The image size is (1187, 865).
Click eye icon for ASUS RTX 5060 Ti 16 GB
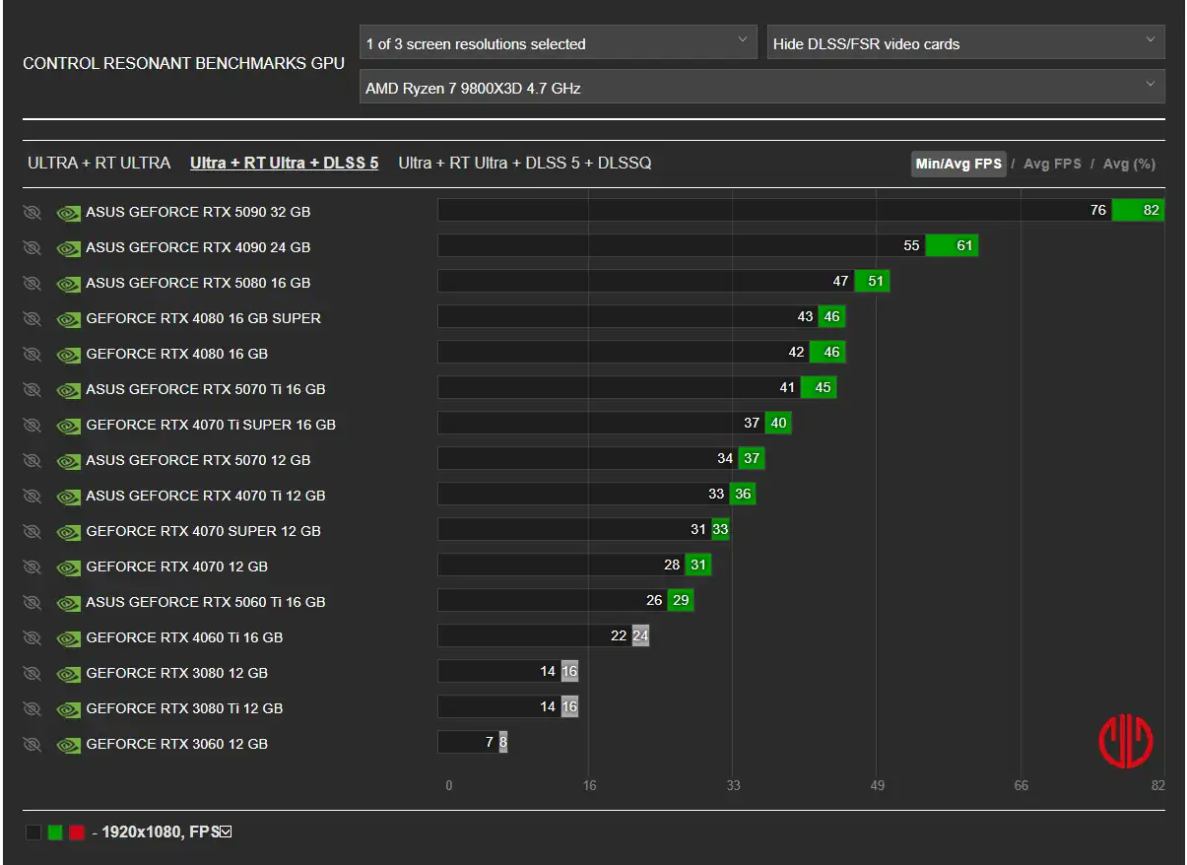(x=32, y=602)
